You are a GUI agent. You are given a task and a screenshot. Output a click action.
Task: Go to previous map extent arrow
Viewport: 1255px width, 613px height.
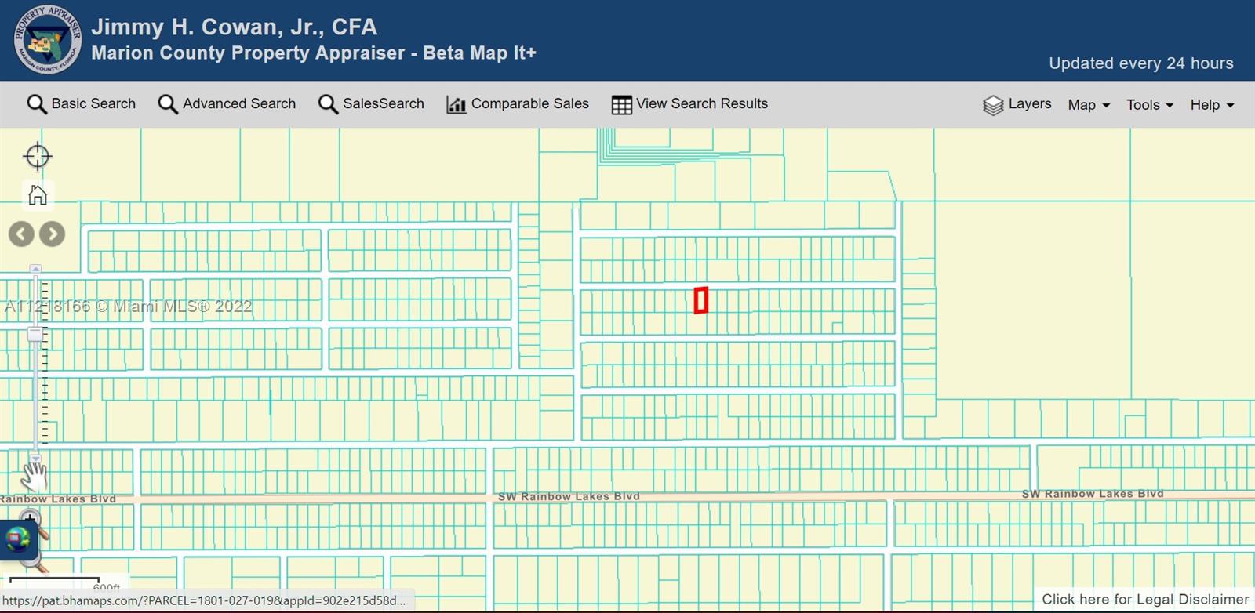tap(21, 234)
